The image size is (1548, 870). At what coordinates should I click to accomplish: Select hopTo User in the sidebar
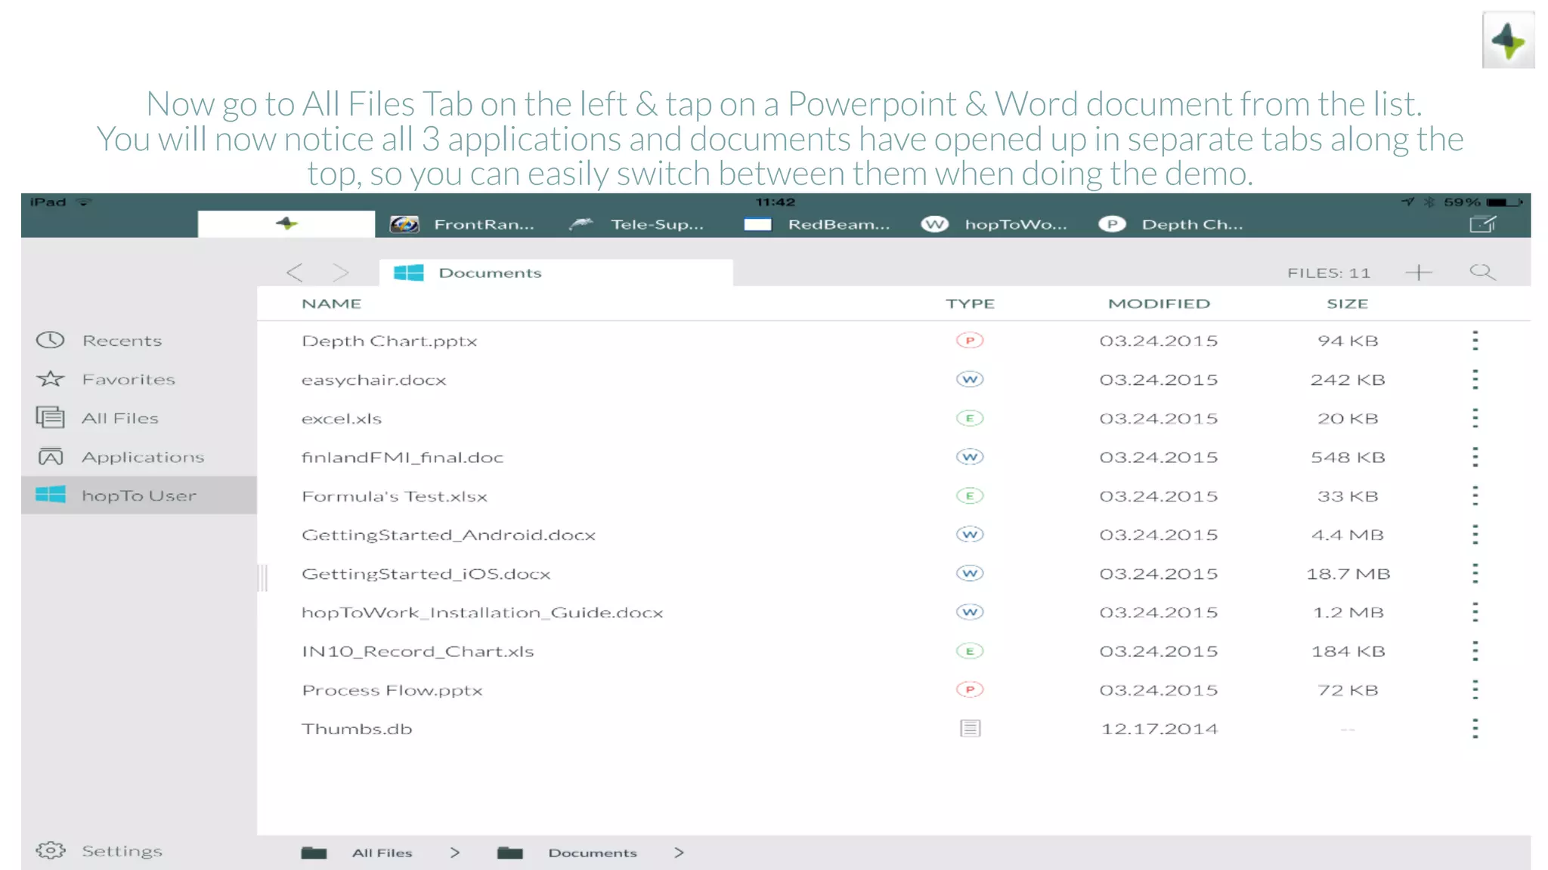pos(139,495)
